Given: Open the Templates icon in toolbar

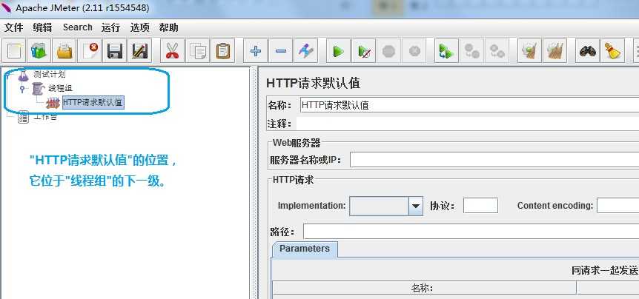Looking at the screenshot, I should point(39,51).
